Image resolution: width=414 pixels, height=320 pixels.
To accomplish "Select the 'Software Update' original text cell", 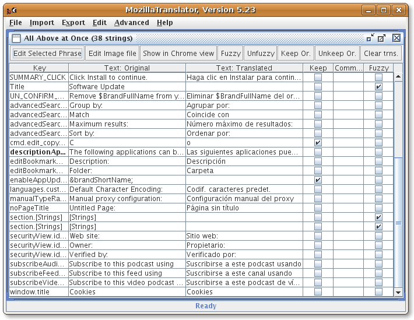I will click(x=127, y=87).
